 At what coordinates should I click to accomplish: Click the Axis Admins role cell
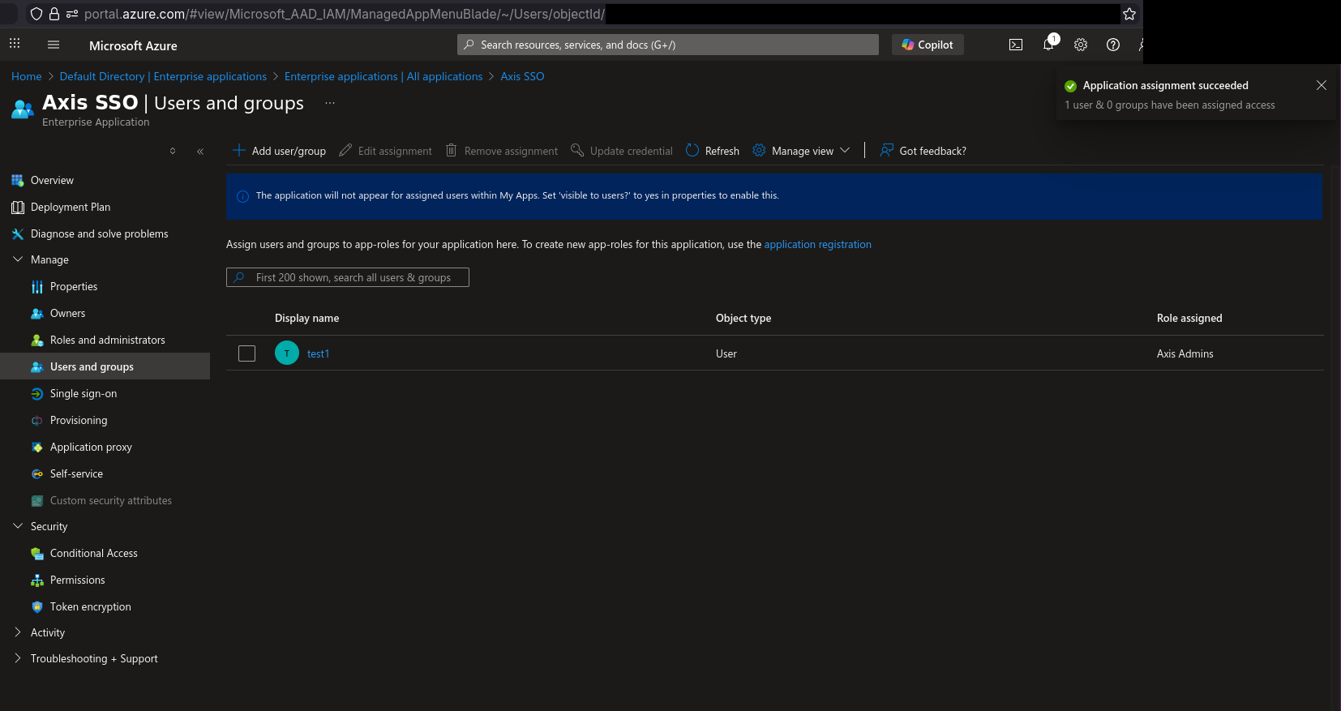[1185, 353]
